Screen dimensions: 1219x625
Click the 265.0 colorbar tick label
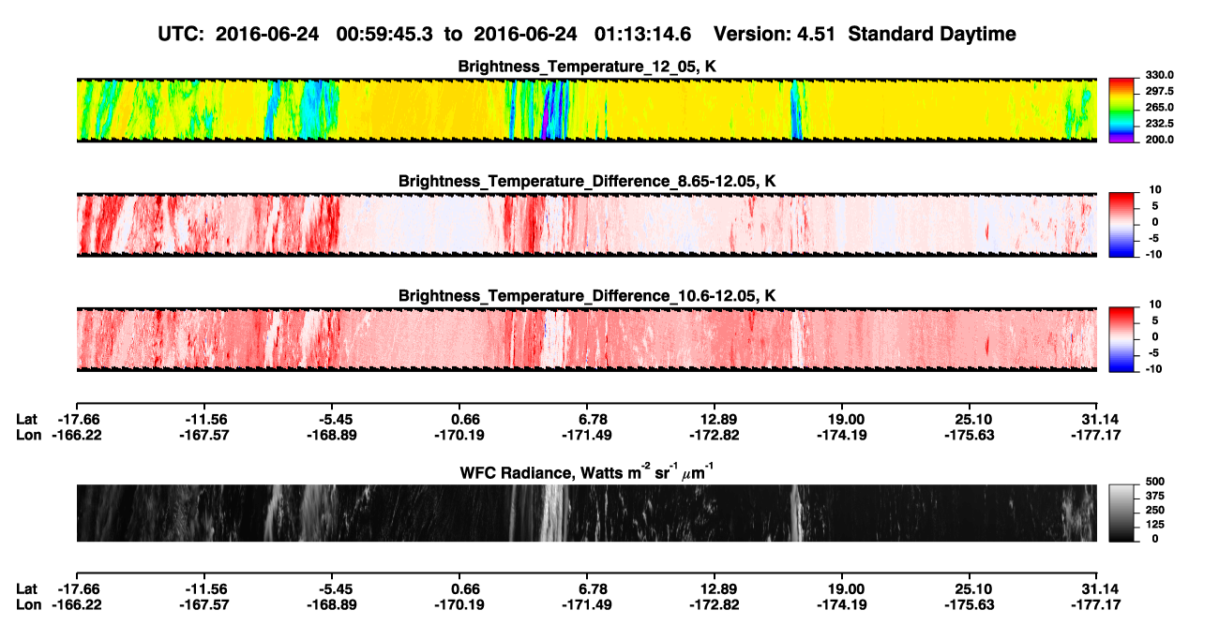pos(1158,107)
